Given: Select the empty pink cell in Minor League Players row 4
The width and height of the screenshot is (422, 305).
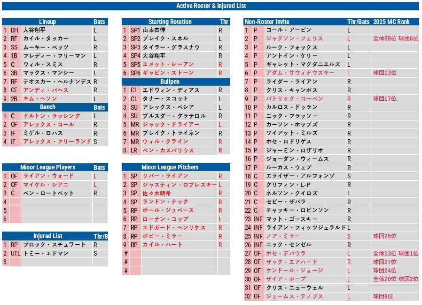Looking at the screenshot, I should click(16, 201).
